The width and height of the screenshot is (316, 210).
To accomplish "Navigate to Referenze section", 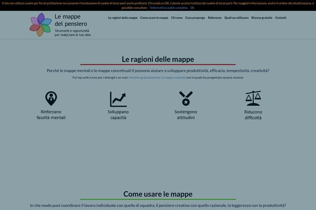I will (x=215, y=18).
